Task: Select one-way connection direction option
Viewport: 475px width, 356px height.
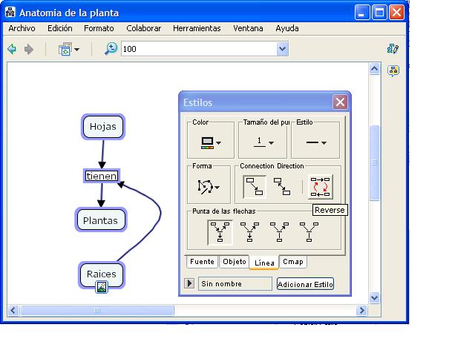Action: [255, 185]
